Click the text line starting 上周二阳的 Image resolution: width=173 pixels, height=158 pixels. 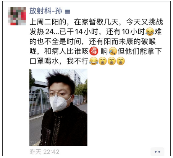tap(96, 22)
